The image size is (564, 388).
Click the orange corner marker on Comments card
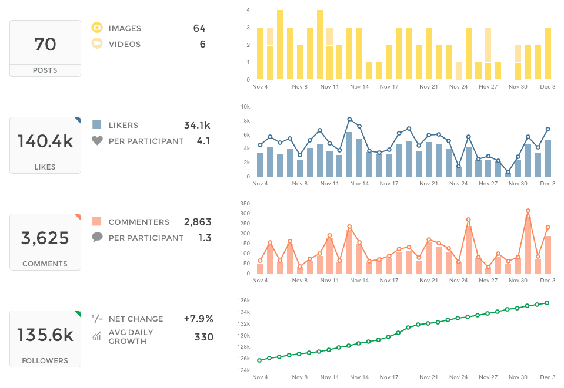click(78, 217)
